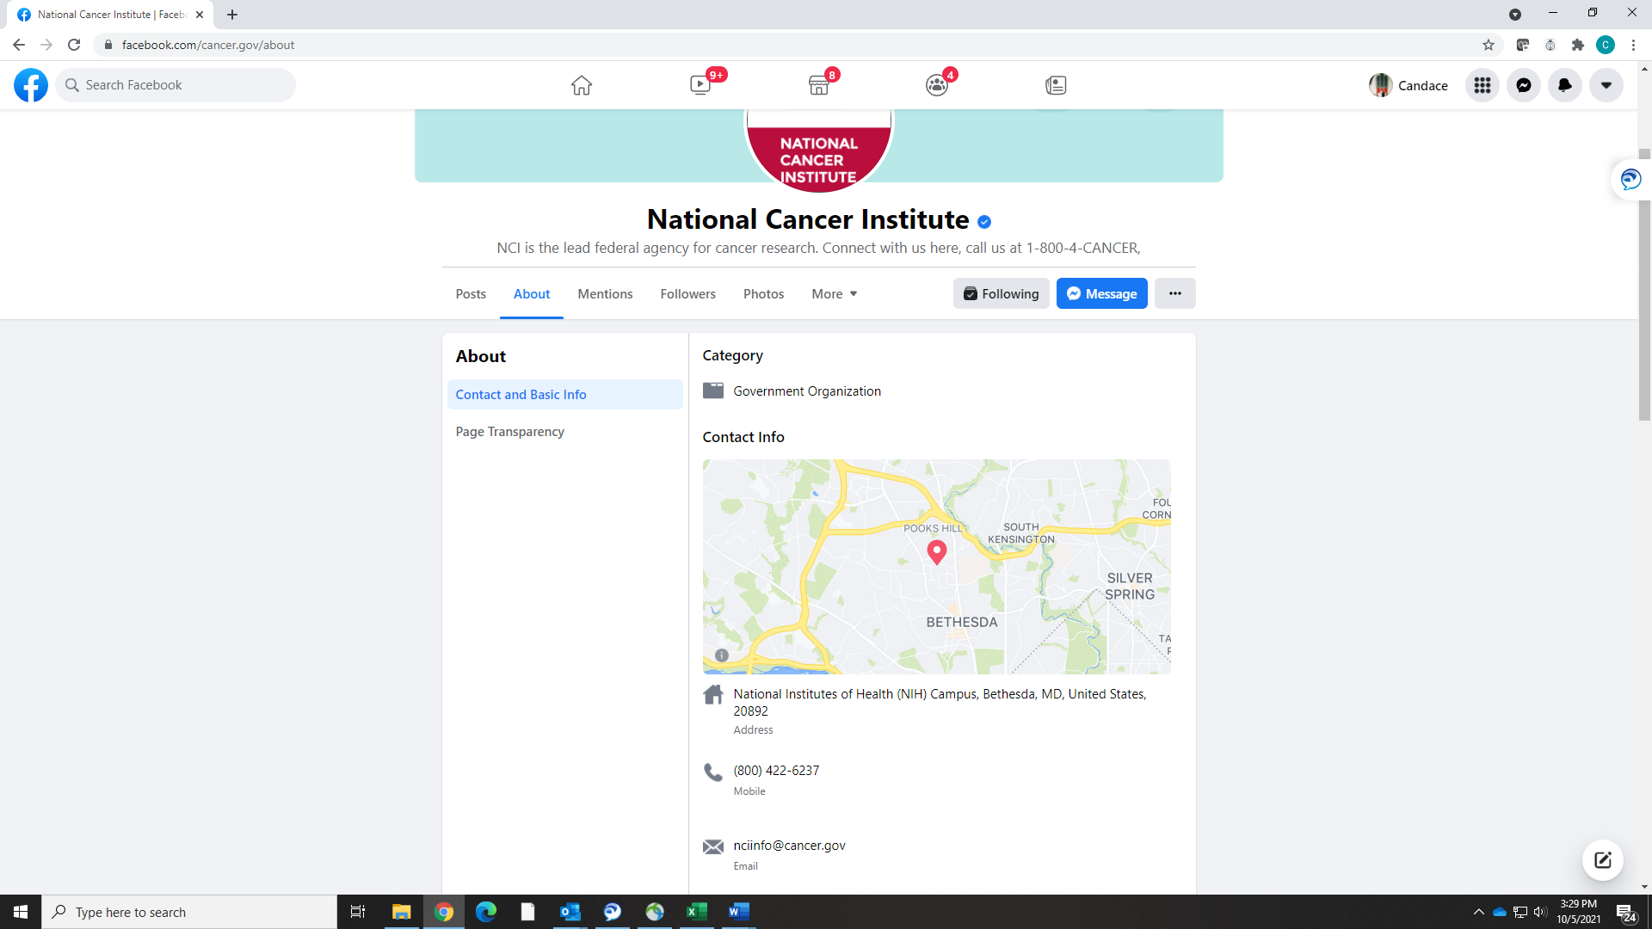Toggle Following button for this page
The image size is (1652, 929).
point(1001,293)
